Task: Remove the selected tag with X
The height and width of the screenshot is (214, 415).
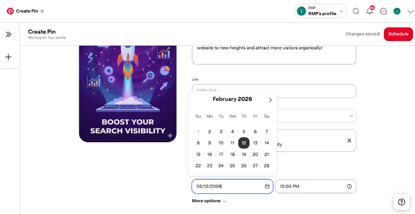Action: (349, 141)
